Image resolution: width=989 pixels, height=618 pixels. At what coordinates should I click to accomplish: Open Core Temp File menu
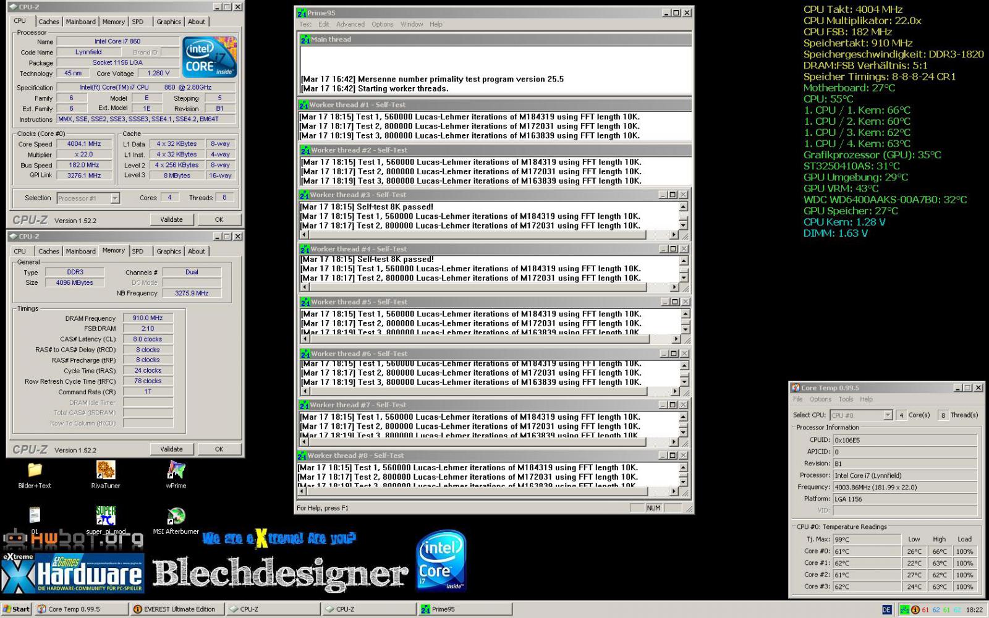pos(798,399)
